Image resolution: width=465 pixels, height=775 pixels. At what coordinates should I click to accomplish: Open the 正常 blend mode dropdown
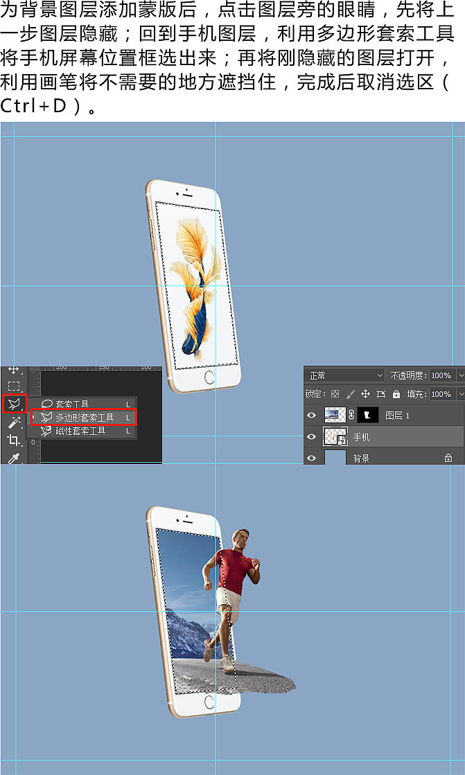pyautogui.click(x=344, y=375)
